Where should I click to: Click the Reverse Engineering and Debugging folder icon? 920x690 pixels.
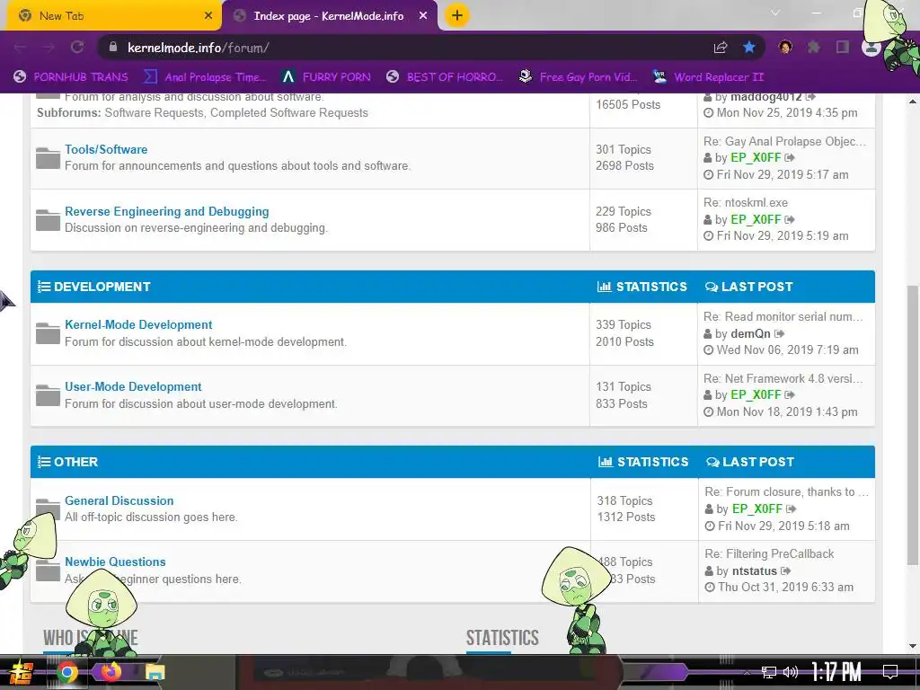tap(48, 219)
